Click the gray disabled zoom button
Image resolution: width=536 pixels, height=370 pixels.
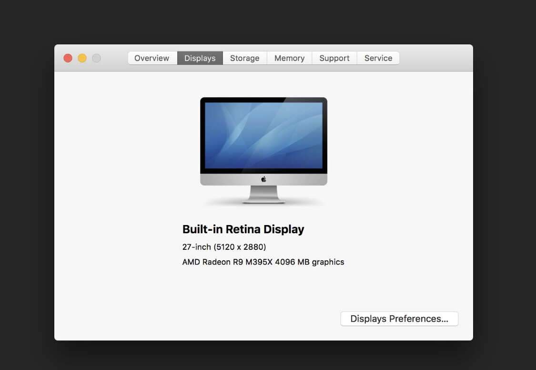coord(96,58)
